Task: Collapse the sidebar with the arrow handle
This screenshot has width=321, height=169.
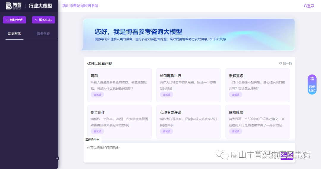Action: [57, 158]
